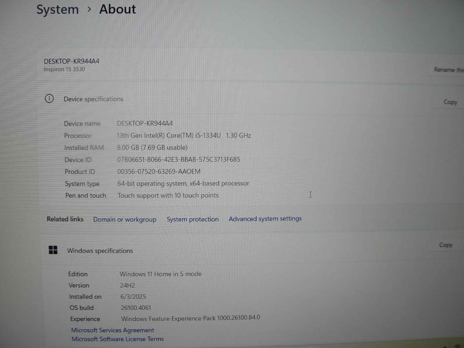Click the breadcrumb chevron between System and About
Screen dimensions: 464x348
89,9
